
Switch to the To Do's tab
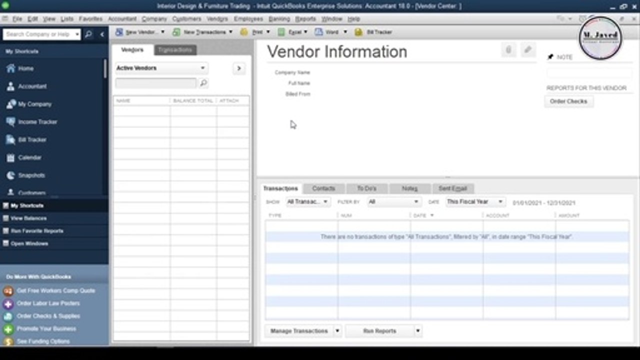click(366, 188)
